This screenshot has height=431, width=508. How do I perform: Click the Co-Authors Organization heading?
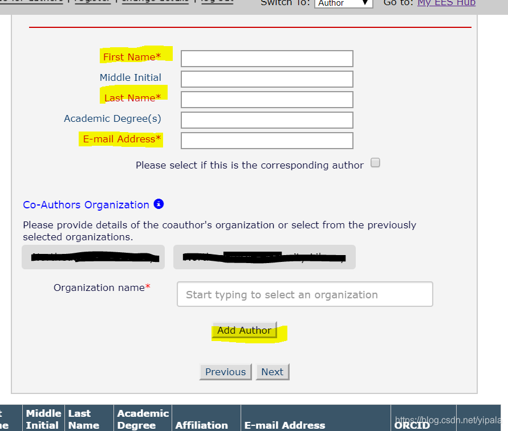pyautogui.click(x=86, y=205)
